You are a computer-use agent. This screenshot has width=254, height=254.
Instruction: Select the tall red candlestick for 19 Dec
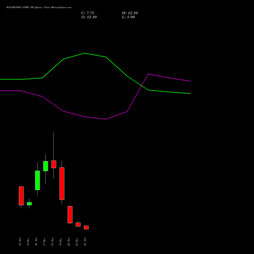pos(62,183)
